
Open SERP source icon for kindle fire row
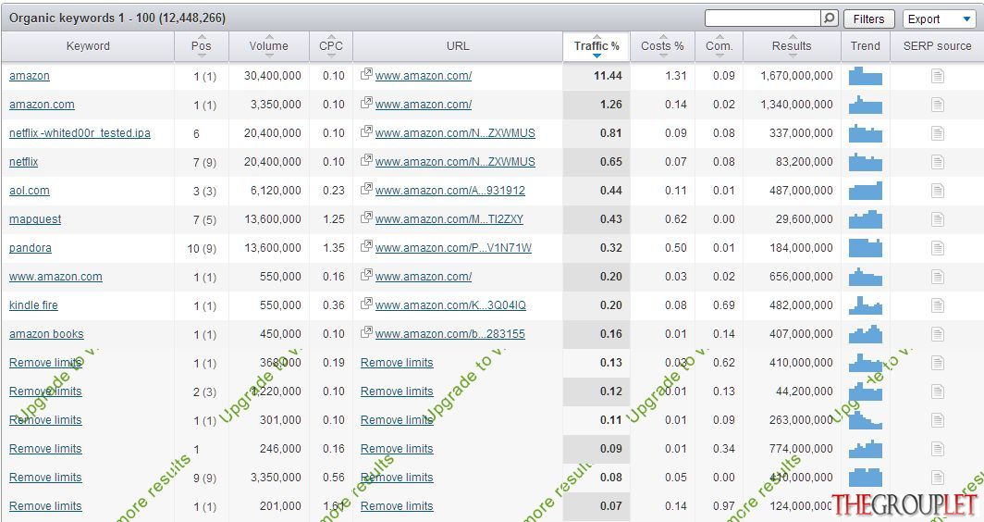(x=937, y=305)
